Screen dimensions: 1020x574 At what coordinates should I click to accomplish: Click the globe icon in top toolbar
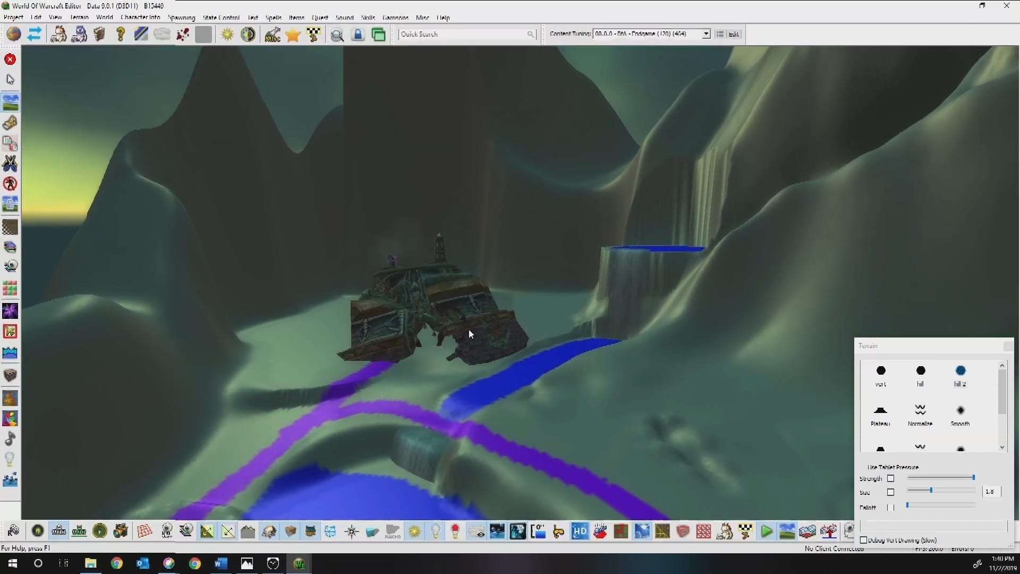(x=14, y=35)
